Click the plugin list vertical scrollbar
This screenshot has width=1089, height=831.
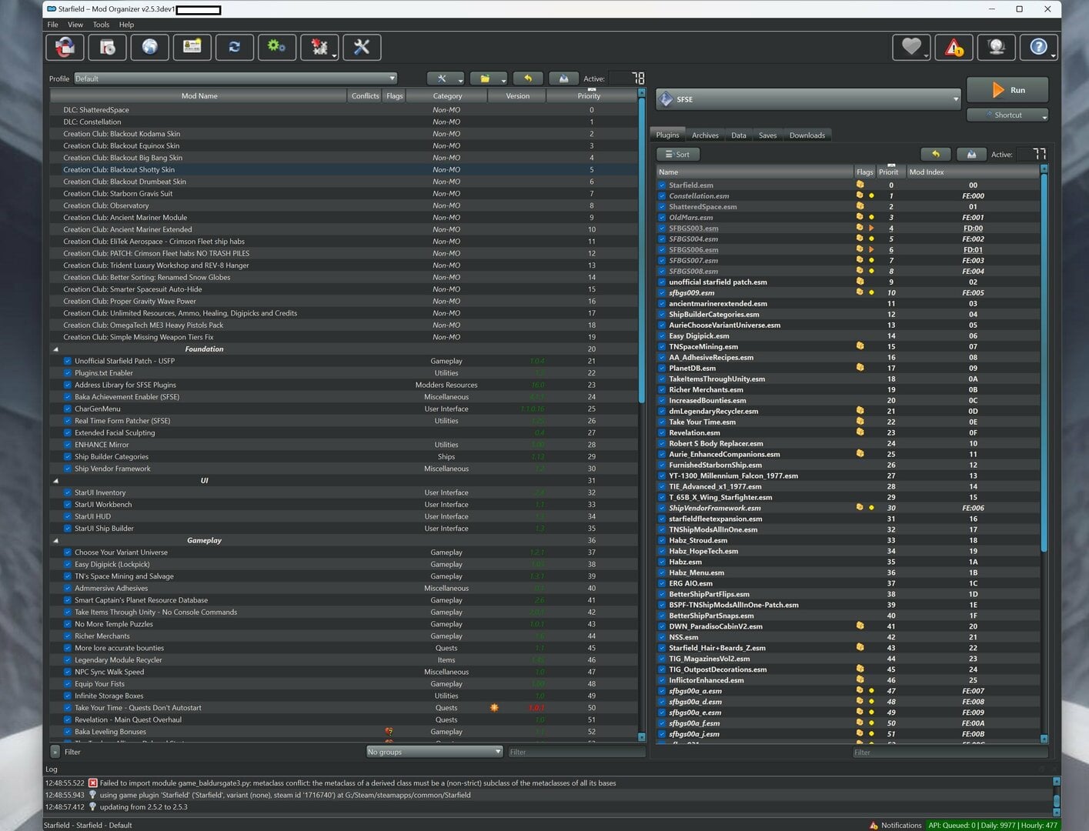coord(1044,362)
